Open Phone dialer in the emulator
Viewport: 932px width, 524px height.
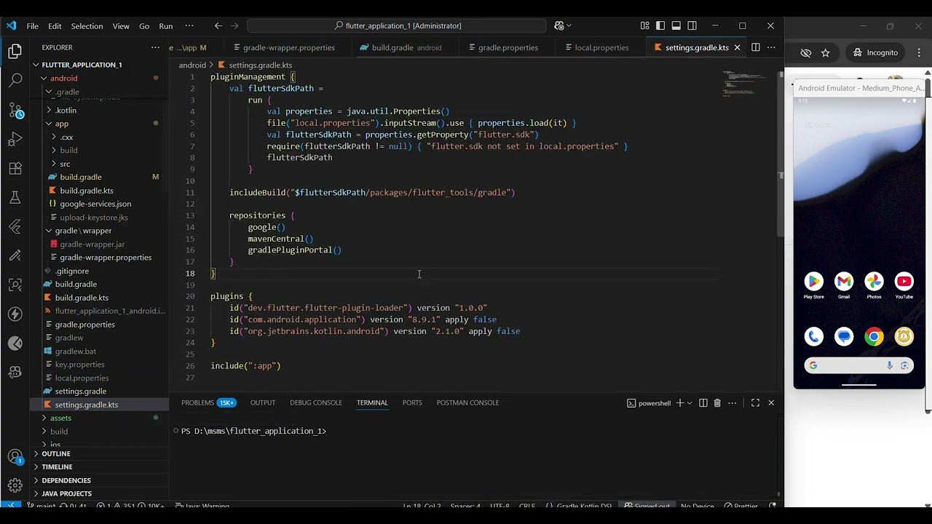point(814,336)
